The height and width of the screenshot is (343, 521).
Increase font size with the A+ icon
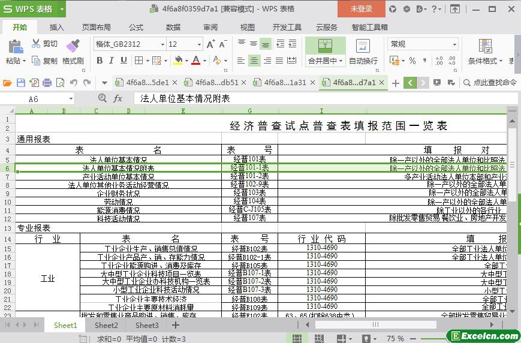point(210,44)
